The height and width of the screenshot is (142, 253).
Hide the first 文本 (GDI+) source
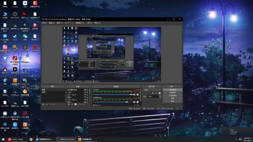[85, 95]
